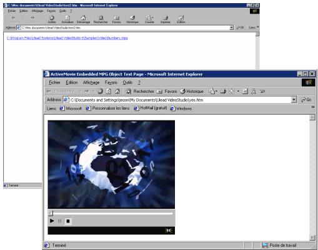This screenshot has width=318, height=250.
Task: Open Outils menu in ActiveMovie window
Action: click(127, 82)
